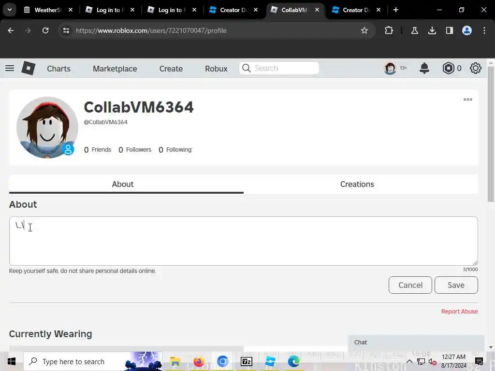Open the Robux balance icon
Screen dimensions: 495x371
[x=448, y=68]
